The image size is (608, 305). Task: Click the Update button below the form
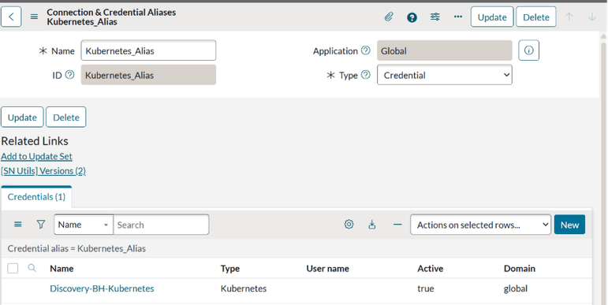point(22,117)
